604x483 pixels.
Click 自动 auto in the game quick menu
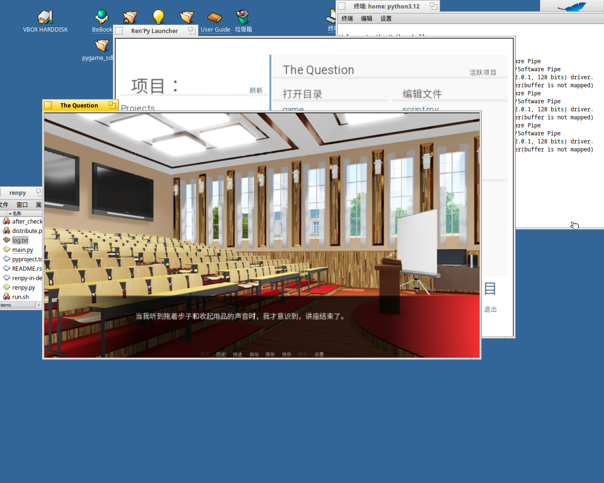[254, 354]
